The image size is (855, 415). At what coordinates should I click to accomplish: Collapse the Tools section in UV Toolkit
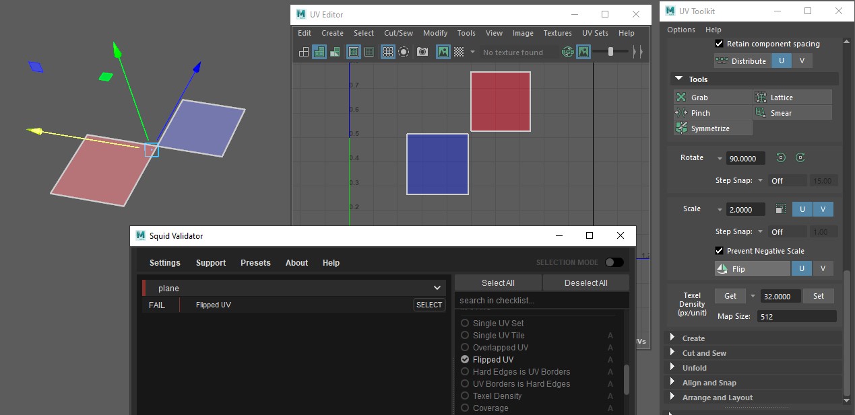pyautogui.click(x=678, y=79)
